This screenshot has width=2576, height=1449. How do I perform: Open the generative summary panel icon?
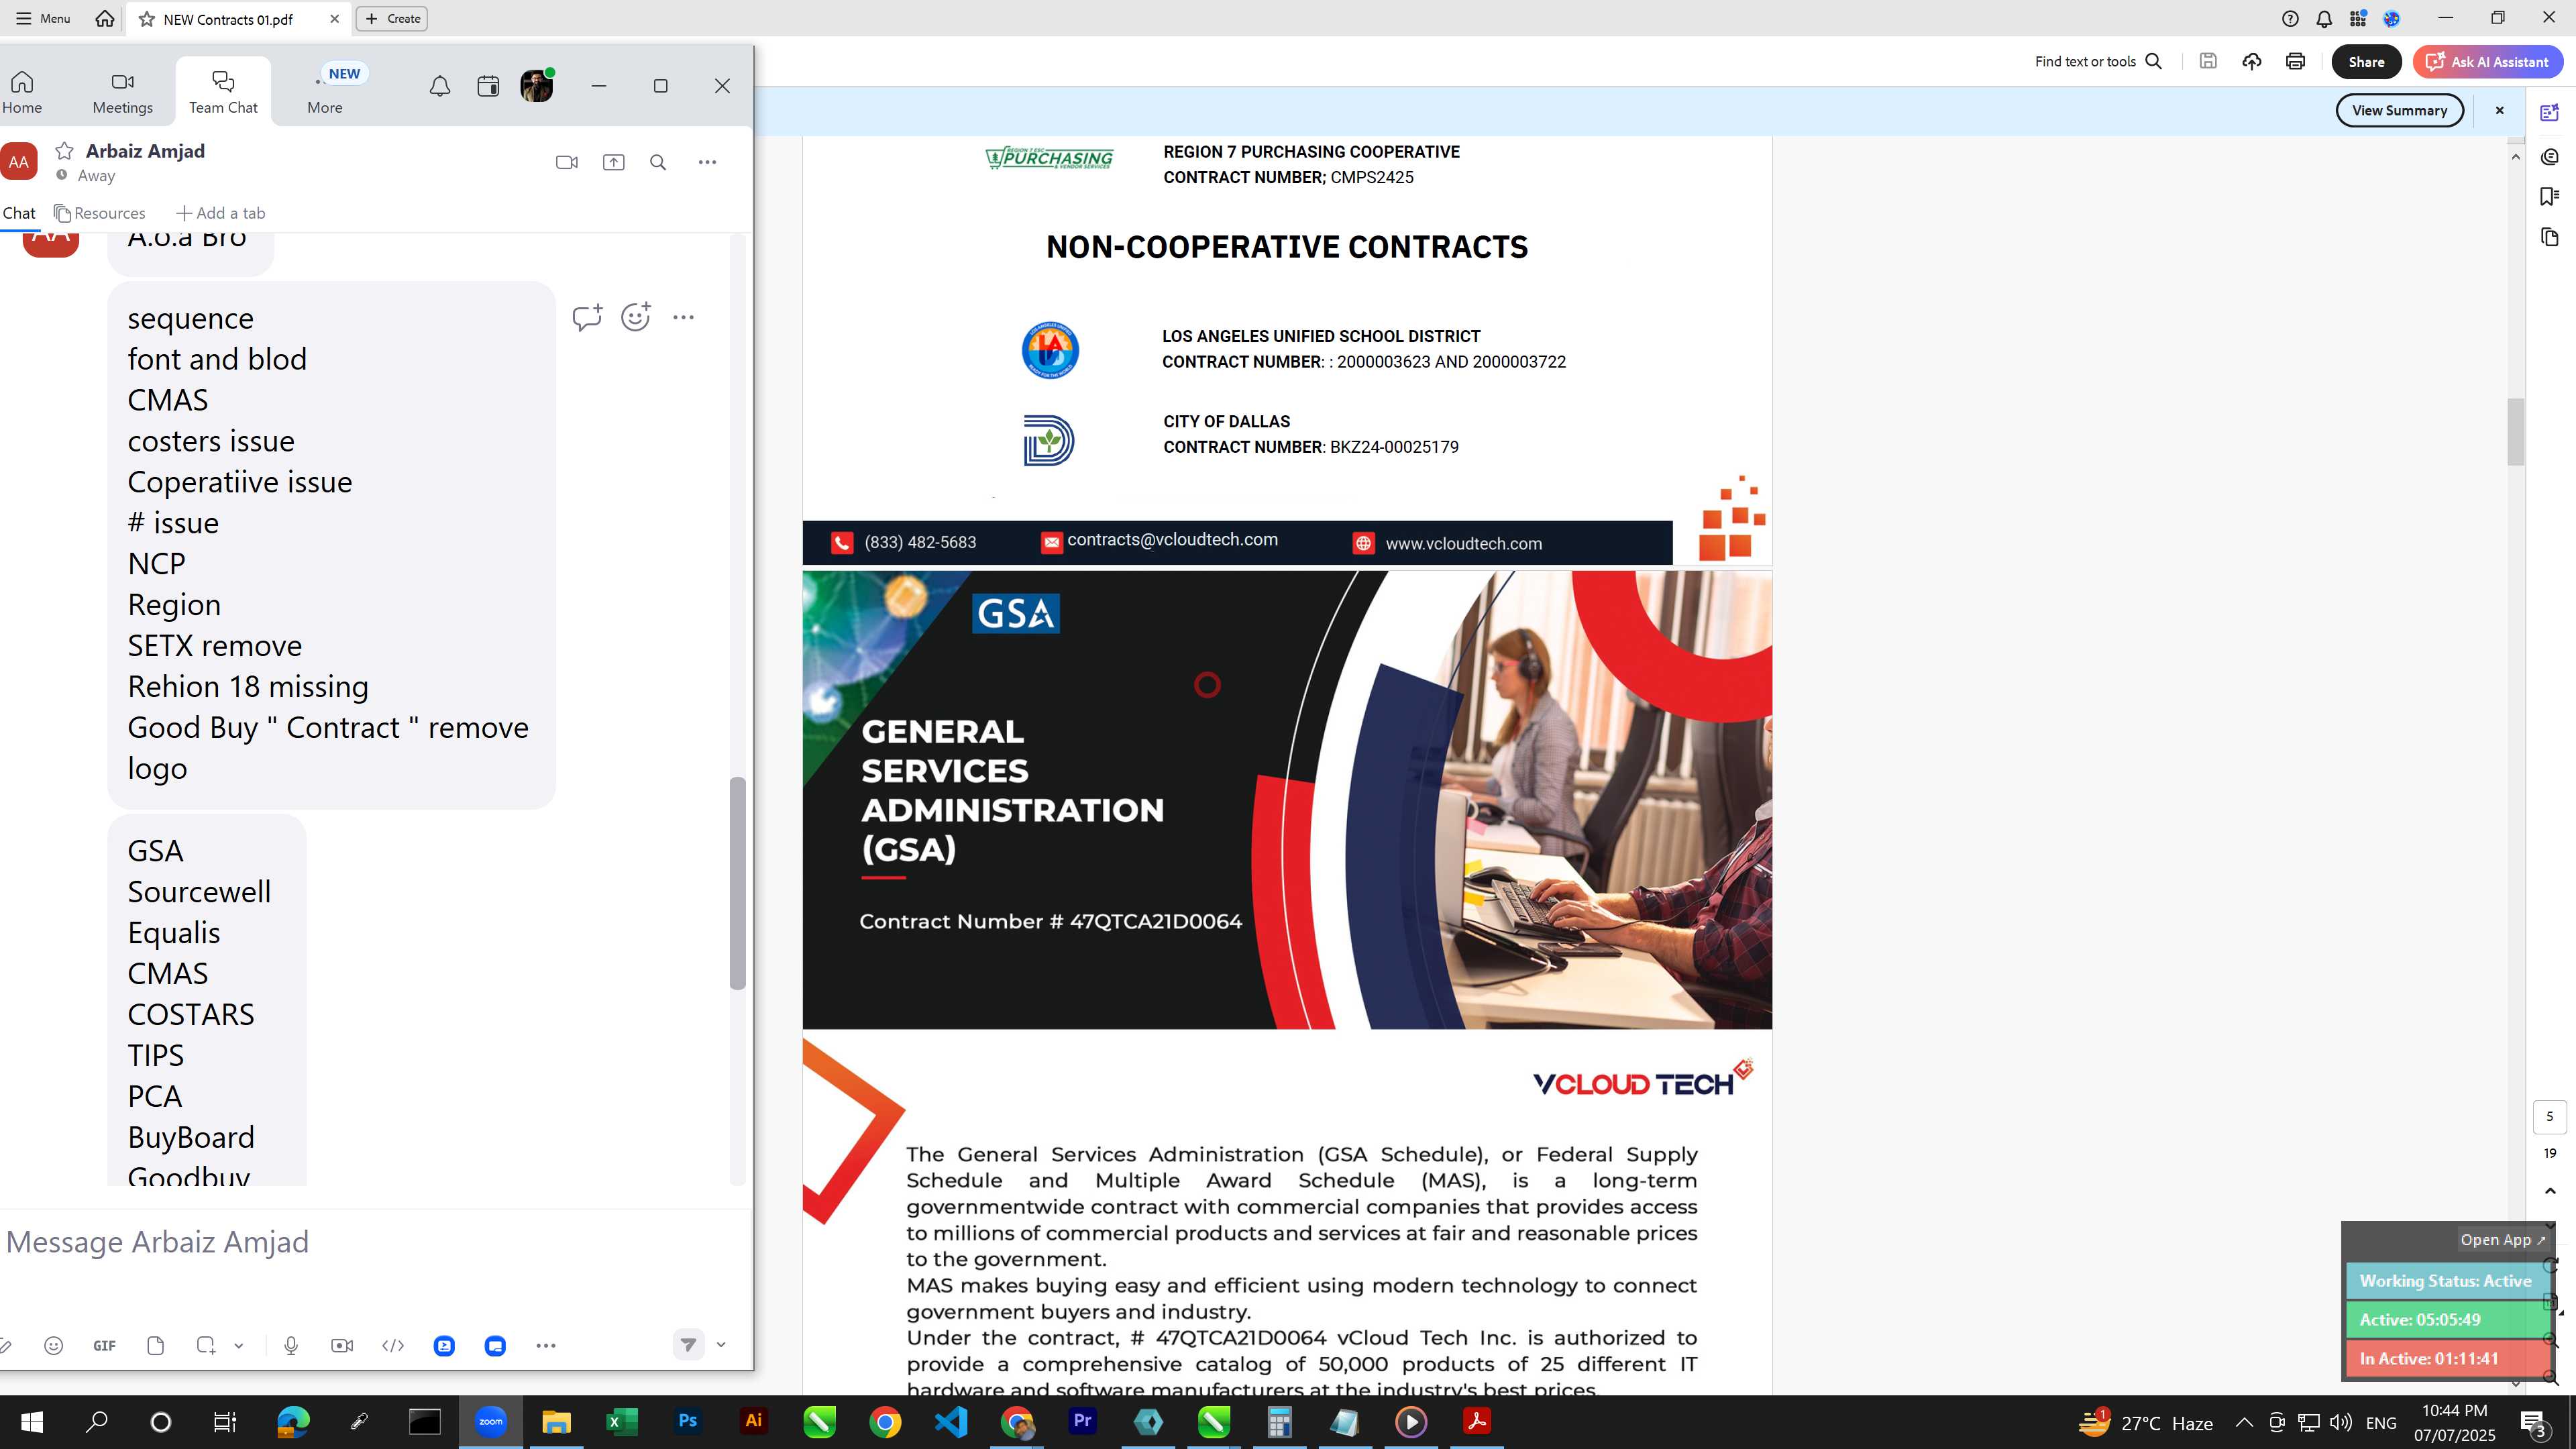[x=2549, y=113]
